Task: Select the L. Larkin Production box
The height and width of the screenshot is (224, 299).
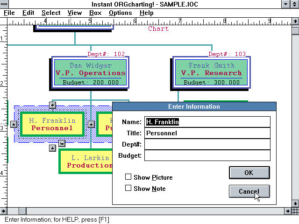Action: tap(86, 161)
